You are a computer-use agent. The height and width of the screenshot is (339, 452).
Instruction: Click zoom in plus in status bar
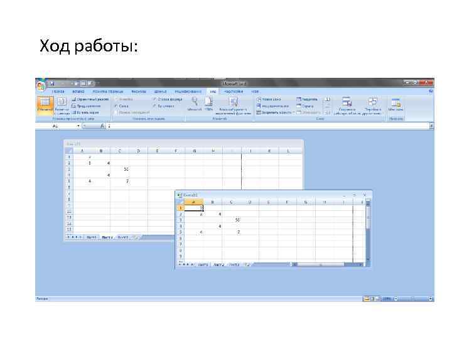[430, 299]
